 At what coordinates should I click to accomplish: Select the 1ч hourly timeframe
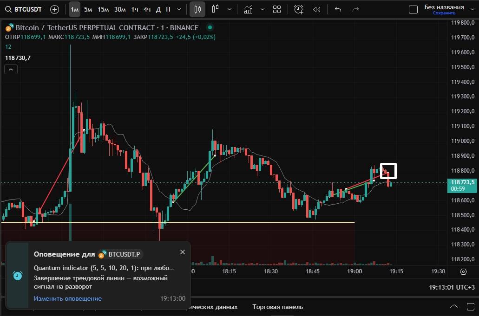[x=135, y=9]
